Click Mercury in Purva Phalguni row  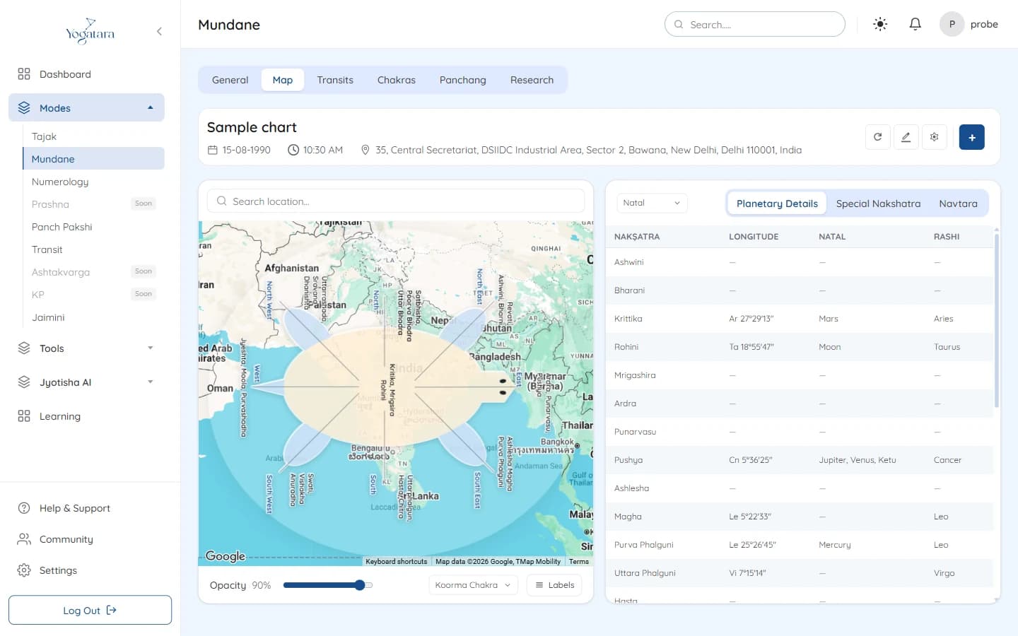click(x=834, y=545)
